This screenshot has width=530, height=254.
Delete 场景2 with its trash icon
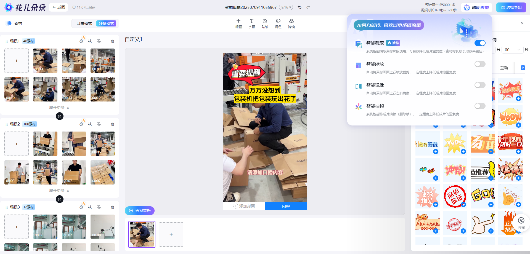tap(113, 124)
